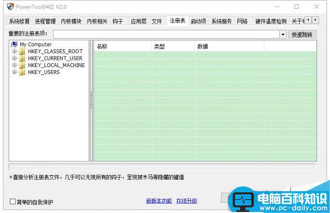Select the 注册表 tab
Image resolution: width=330 pixels, height=213 pixels.
[x=177, y=20]
